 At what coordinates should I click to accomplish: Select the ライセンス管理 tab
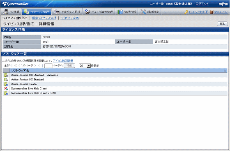pos(37,12)
